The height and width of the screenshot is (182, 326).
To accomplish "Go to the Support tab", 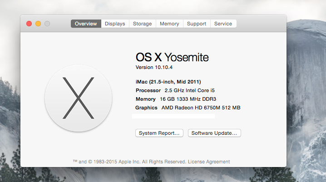I will [197, 24].
